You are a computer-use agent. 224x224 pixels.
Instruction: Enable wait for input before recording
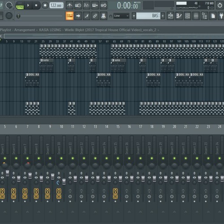(78, 5)
